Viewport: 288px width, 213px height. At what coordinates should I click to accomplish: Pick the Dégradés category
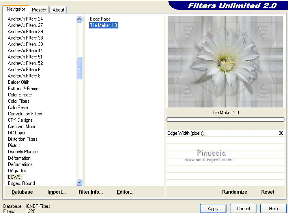click(17, 171)
